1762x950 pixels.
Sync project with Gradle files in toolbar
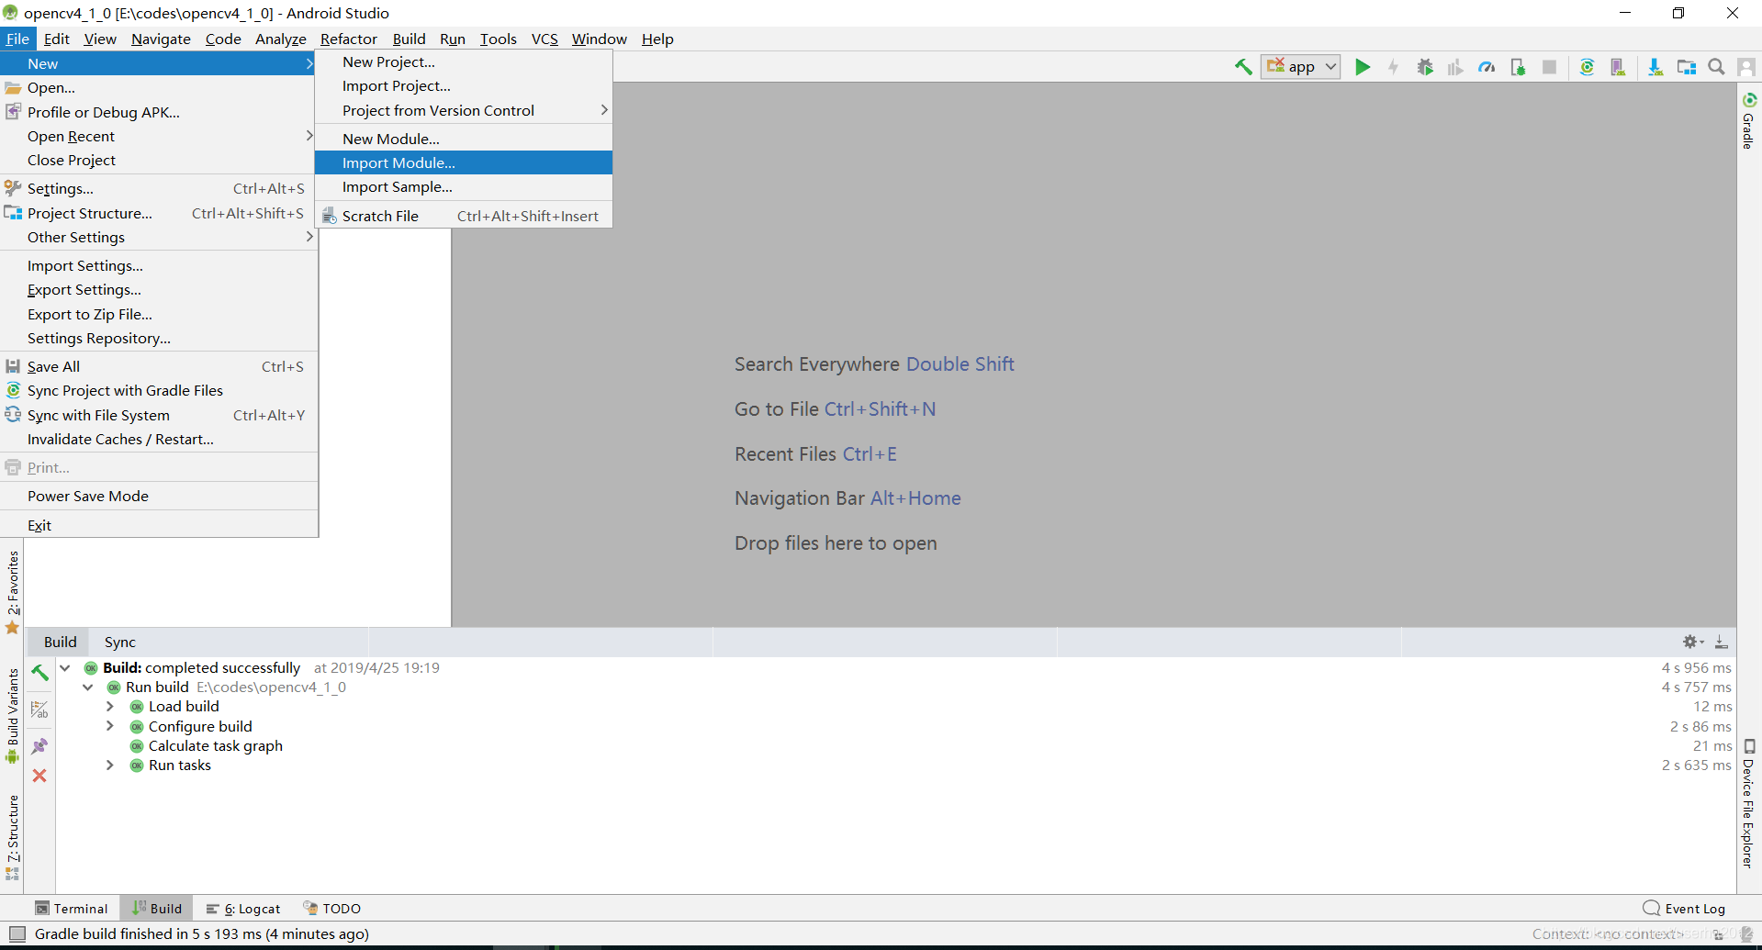pos(1588,66)
